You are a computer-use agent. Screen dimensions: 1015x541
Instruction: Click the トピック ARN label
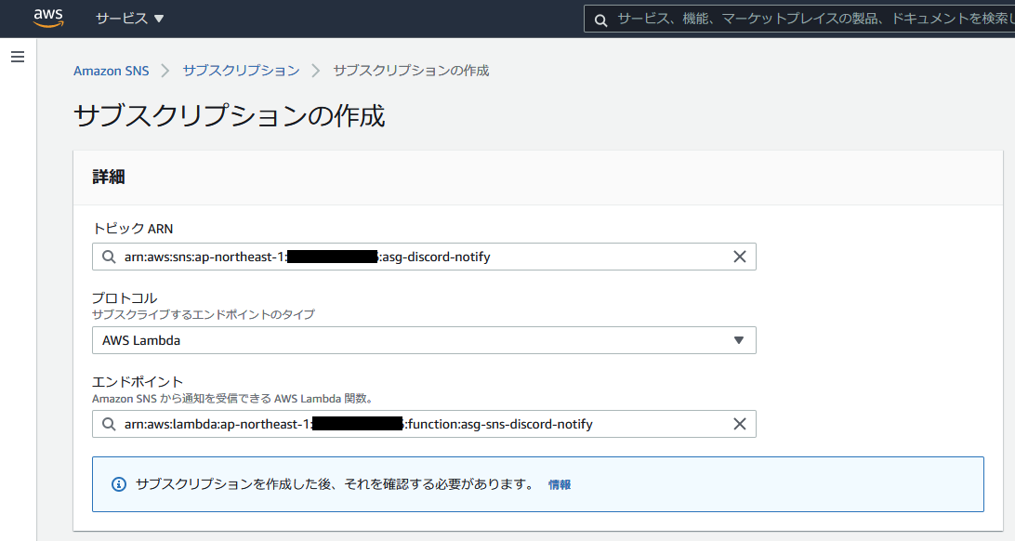click(133, 229)
